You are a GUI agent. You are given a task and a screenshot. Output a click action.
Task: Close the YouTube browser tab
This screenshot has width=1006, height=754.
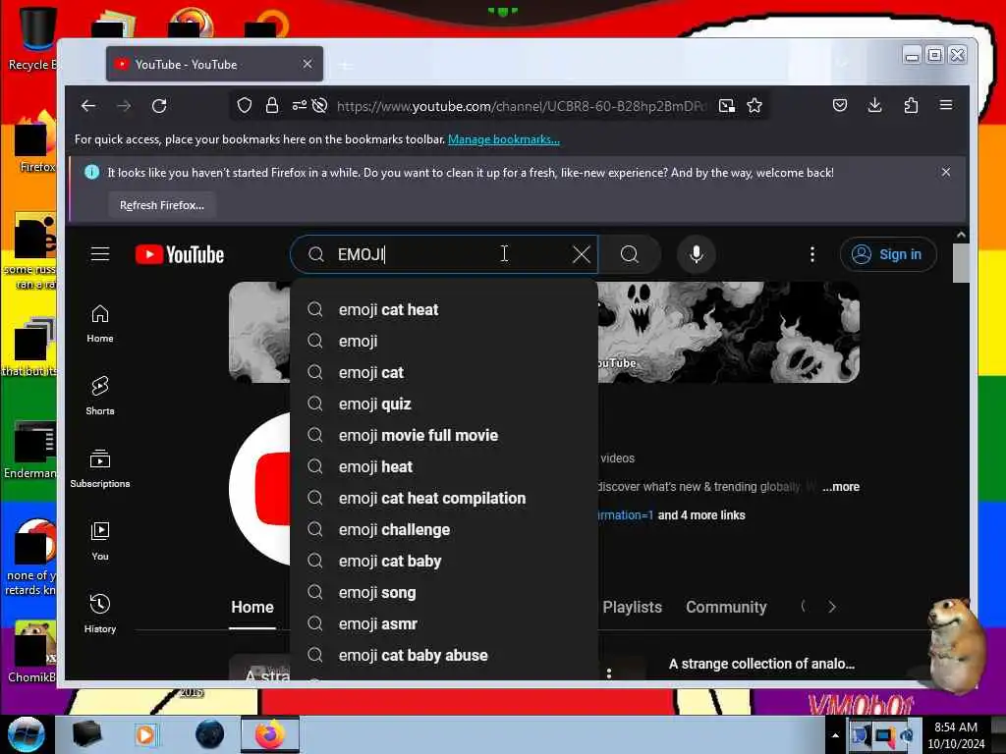[x=307, y=64]
